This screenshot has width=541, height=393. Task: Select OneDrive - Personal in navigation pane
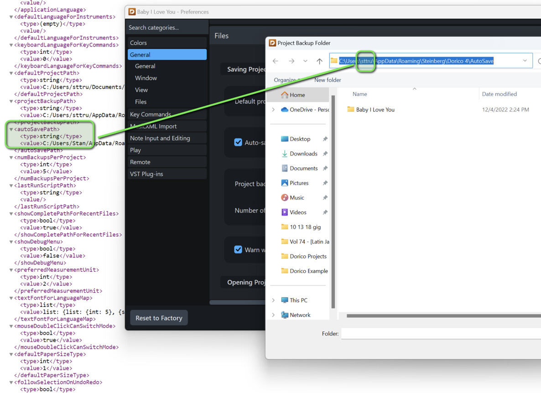(305, 109)
